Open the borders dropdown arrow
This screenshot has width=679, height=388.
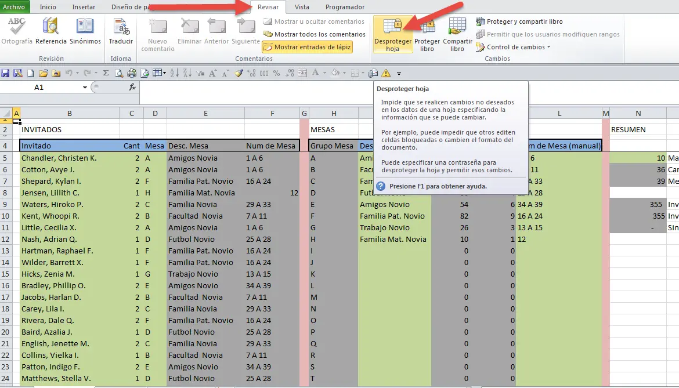coord(363,73)
